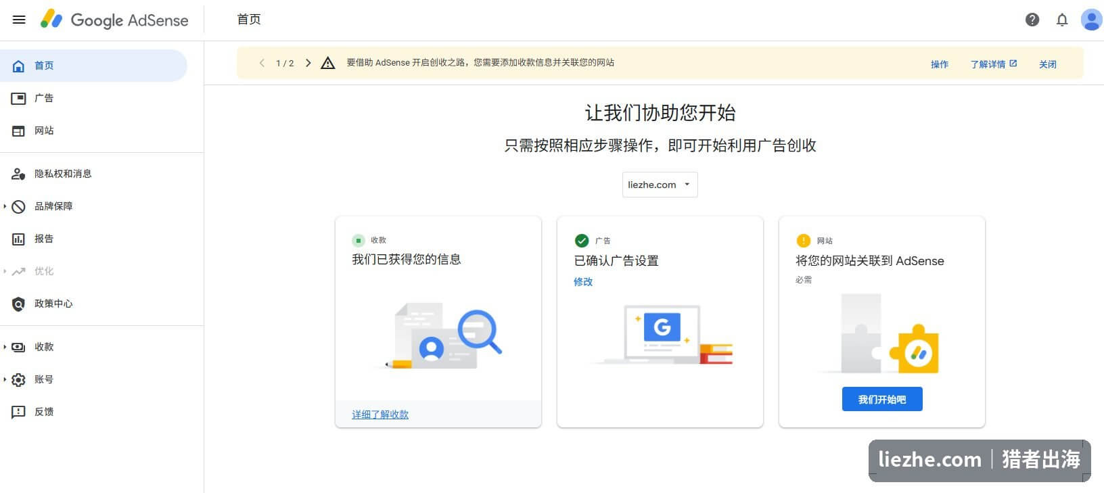Open 报告 in the sidebar
Image resolution: width=1104 pixels, height=493 pixels.
(93, 239)
